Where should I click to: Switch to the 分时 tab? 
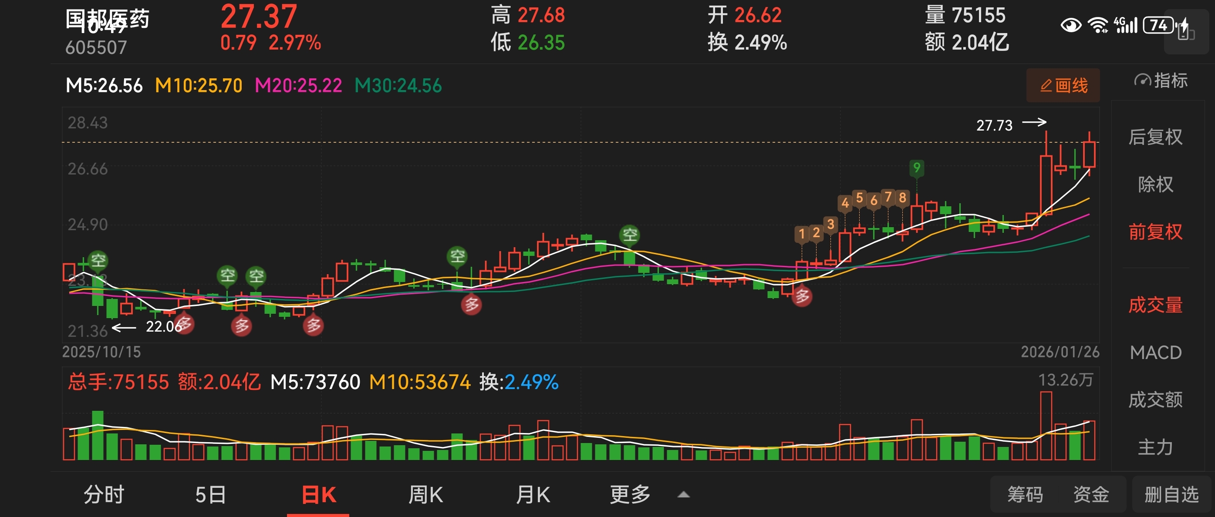(x=104, y=495)
